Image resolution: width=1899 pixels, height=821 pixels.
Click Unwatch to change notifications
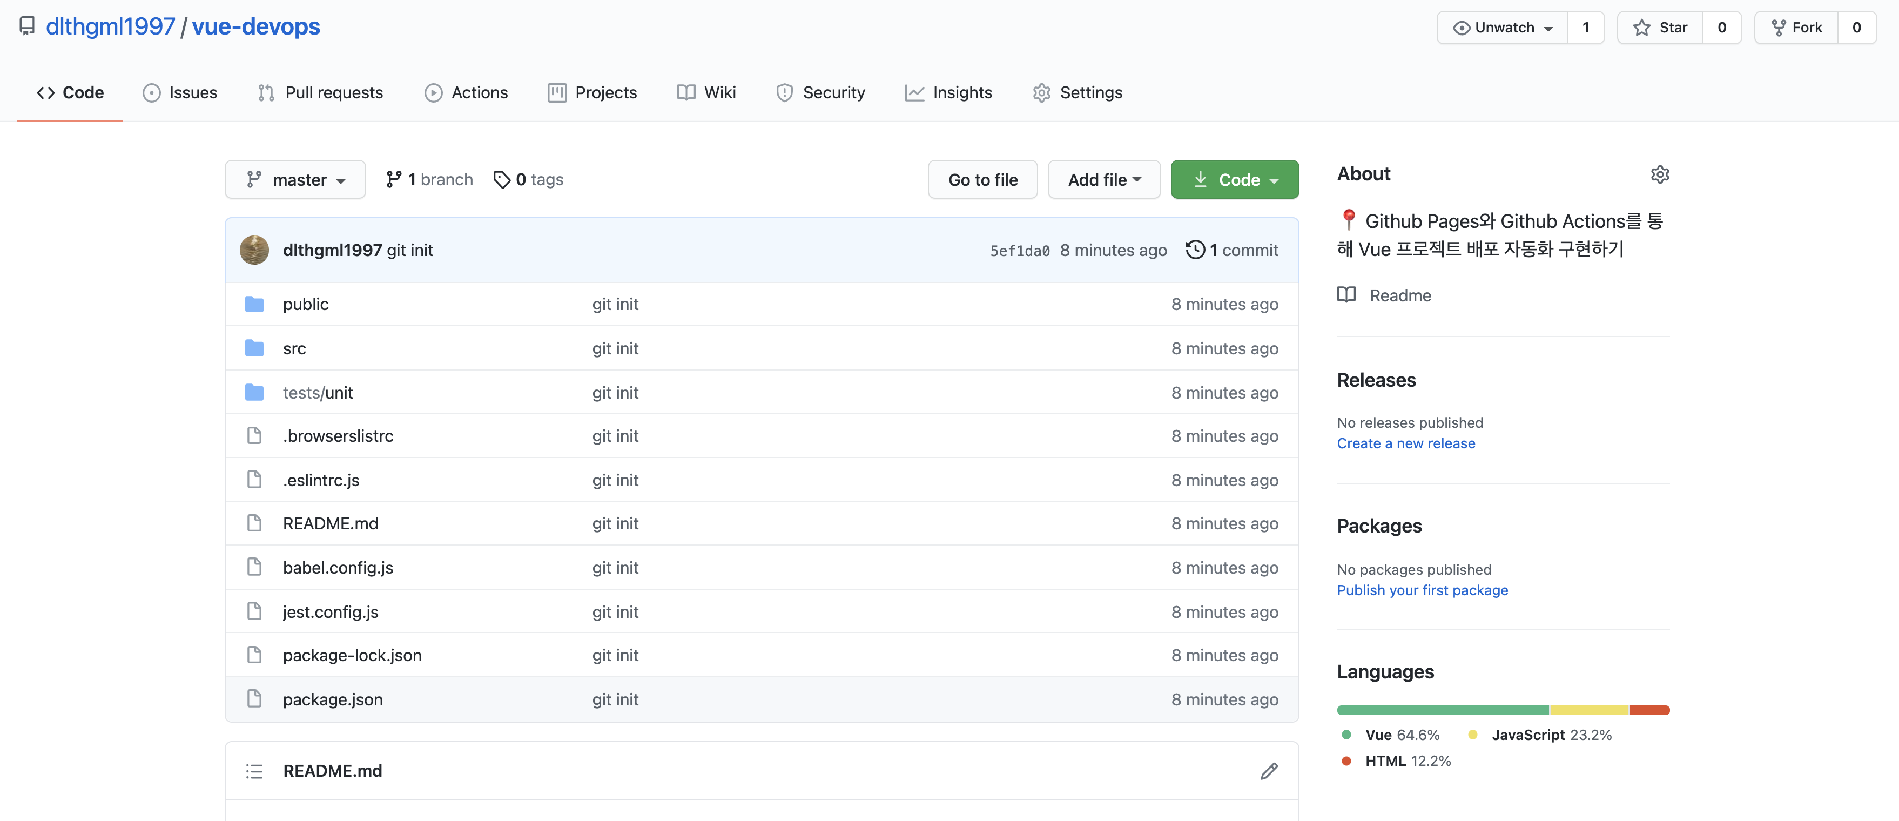1503,27
